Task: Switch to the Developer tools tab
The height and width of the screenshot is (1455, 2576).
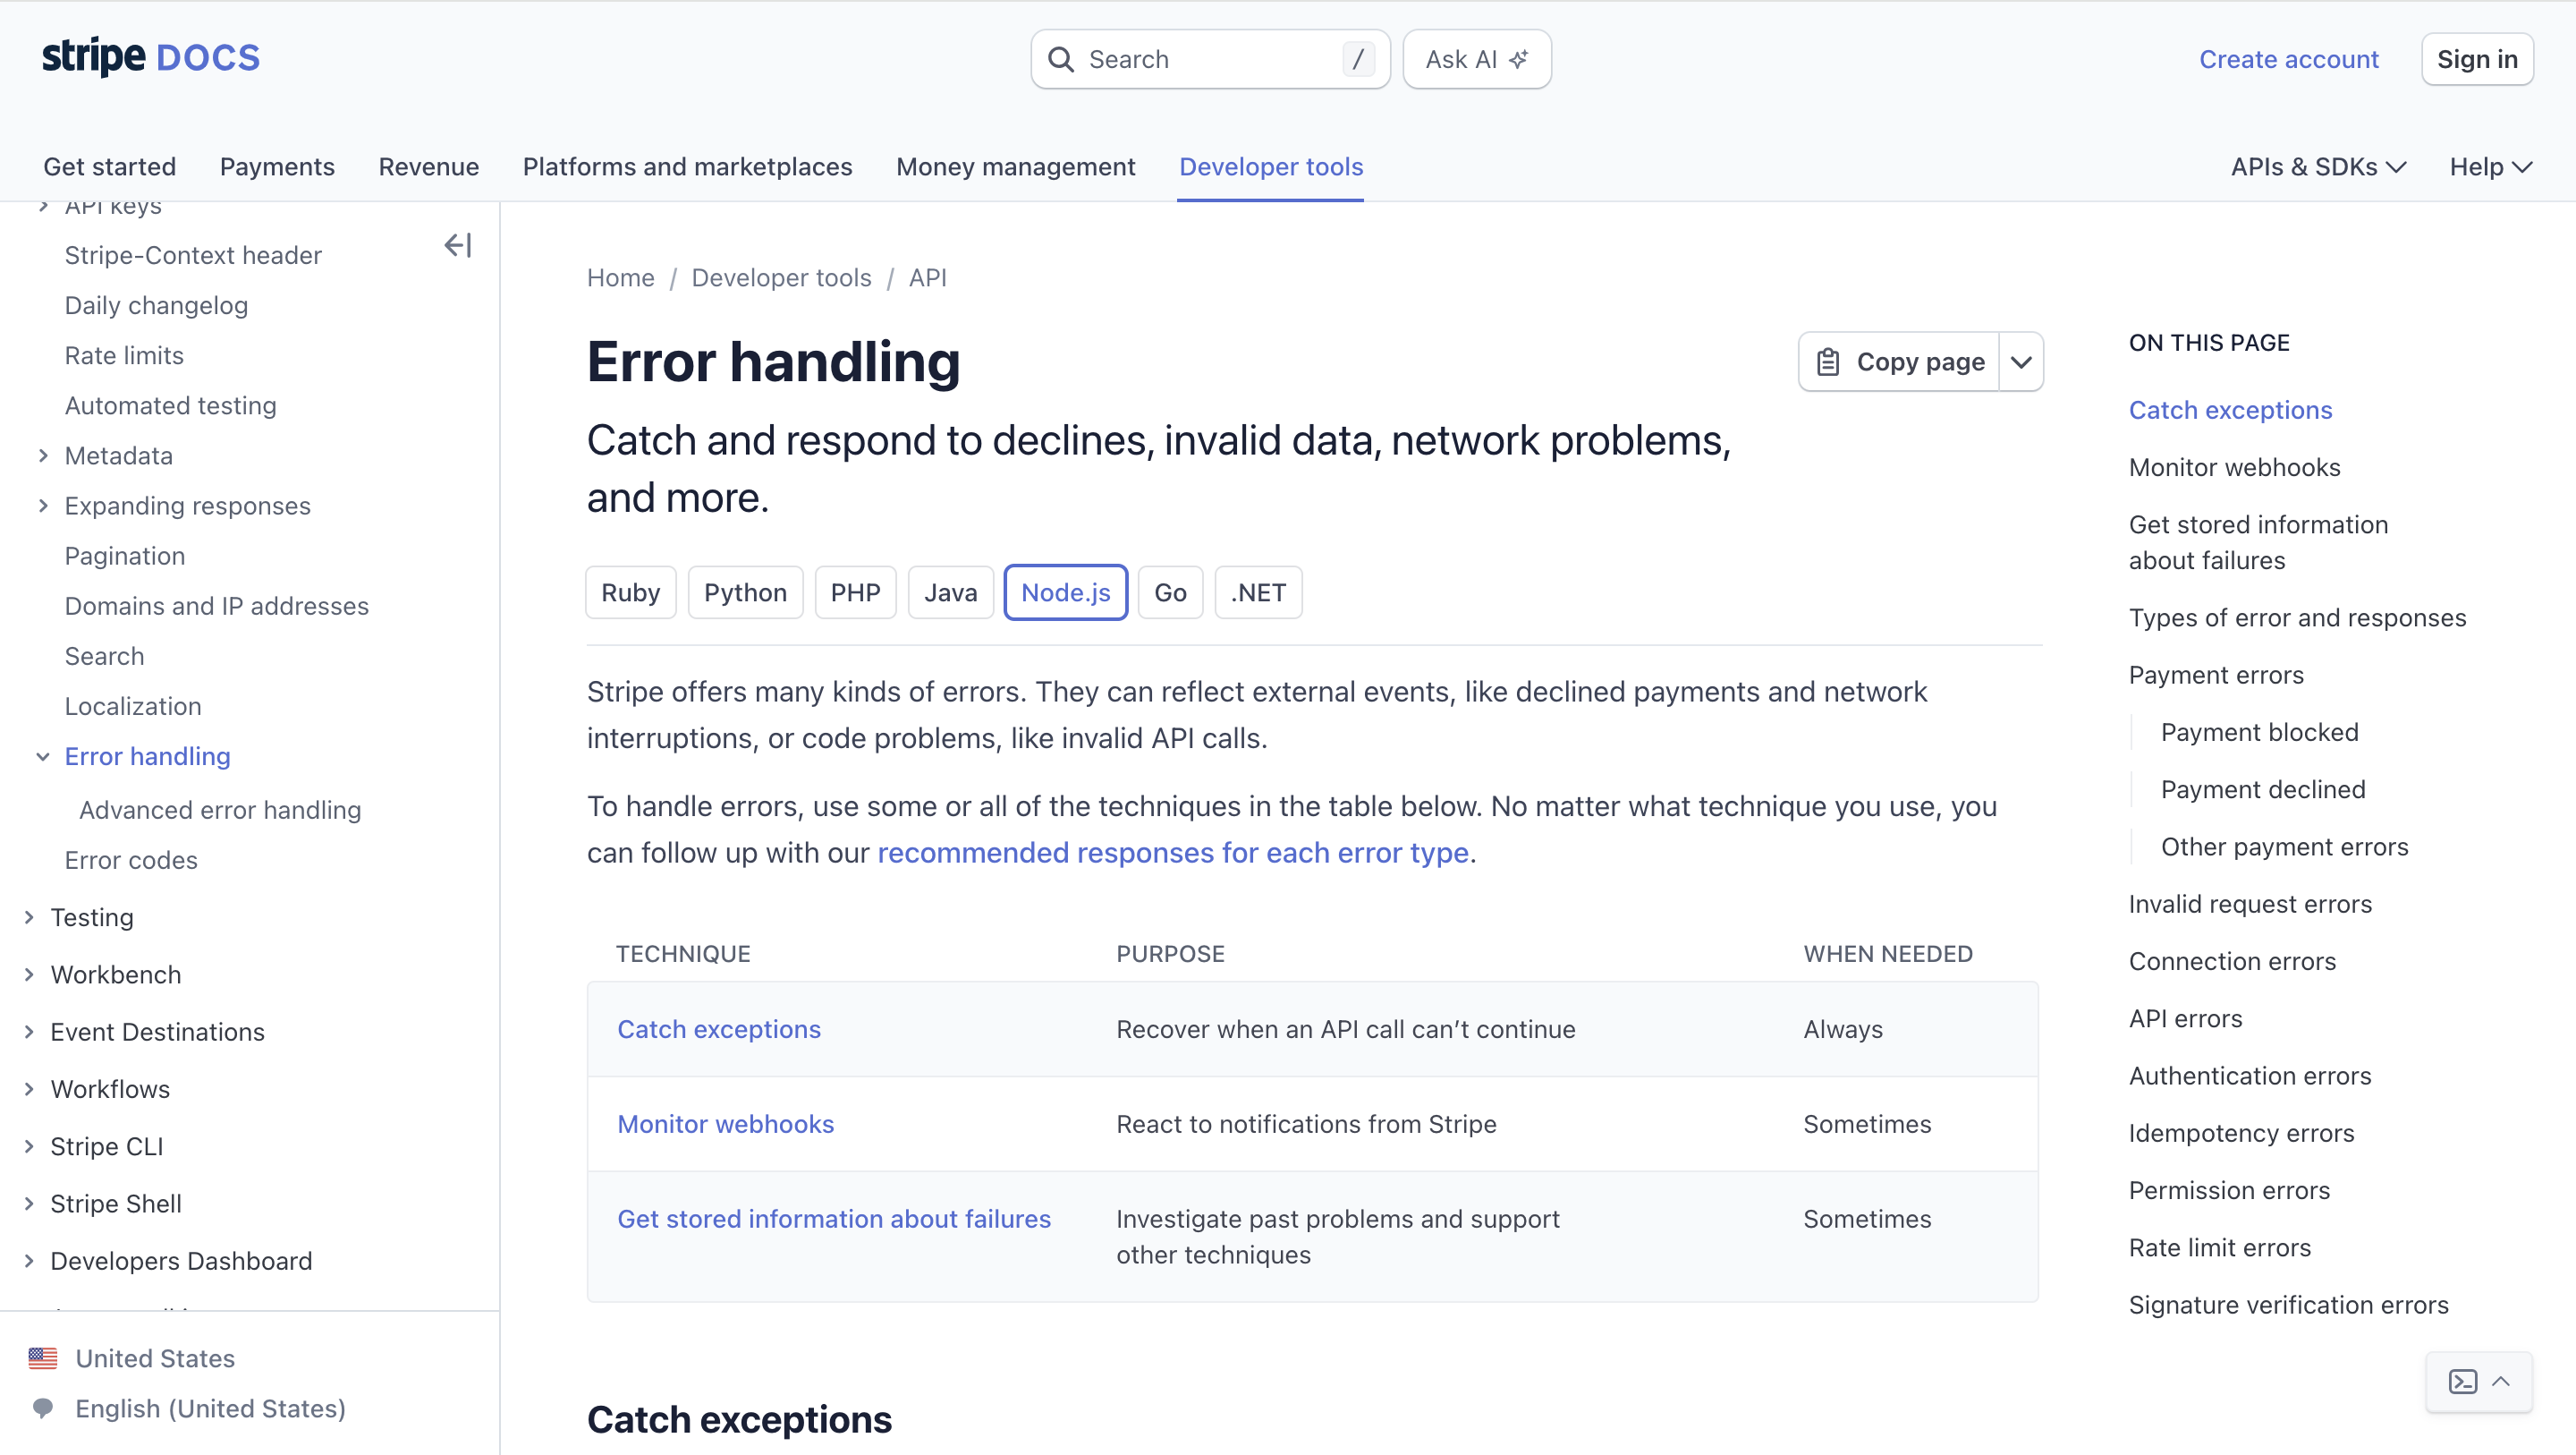Action: (x=1270, y=167)
